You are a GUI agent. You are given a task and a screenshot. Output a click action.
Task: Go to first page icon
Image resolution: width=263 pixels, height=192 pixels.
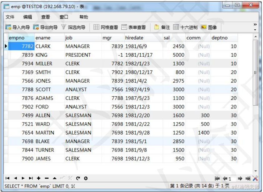(217, 178)
